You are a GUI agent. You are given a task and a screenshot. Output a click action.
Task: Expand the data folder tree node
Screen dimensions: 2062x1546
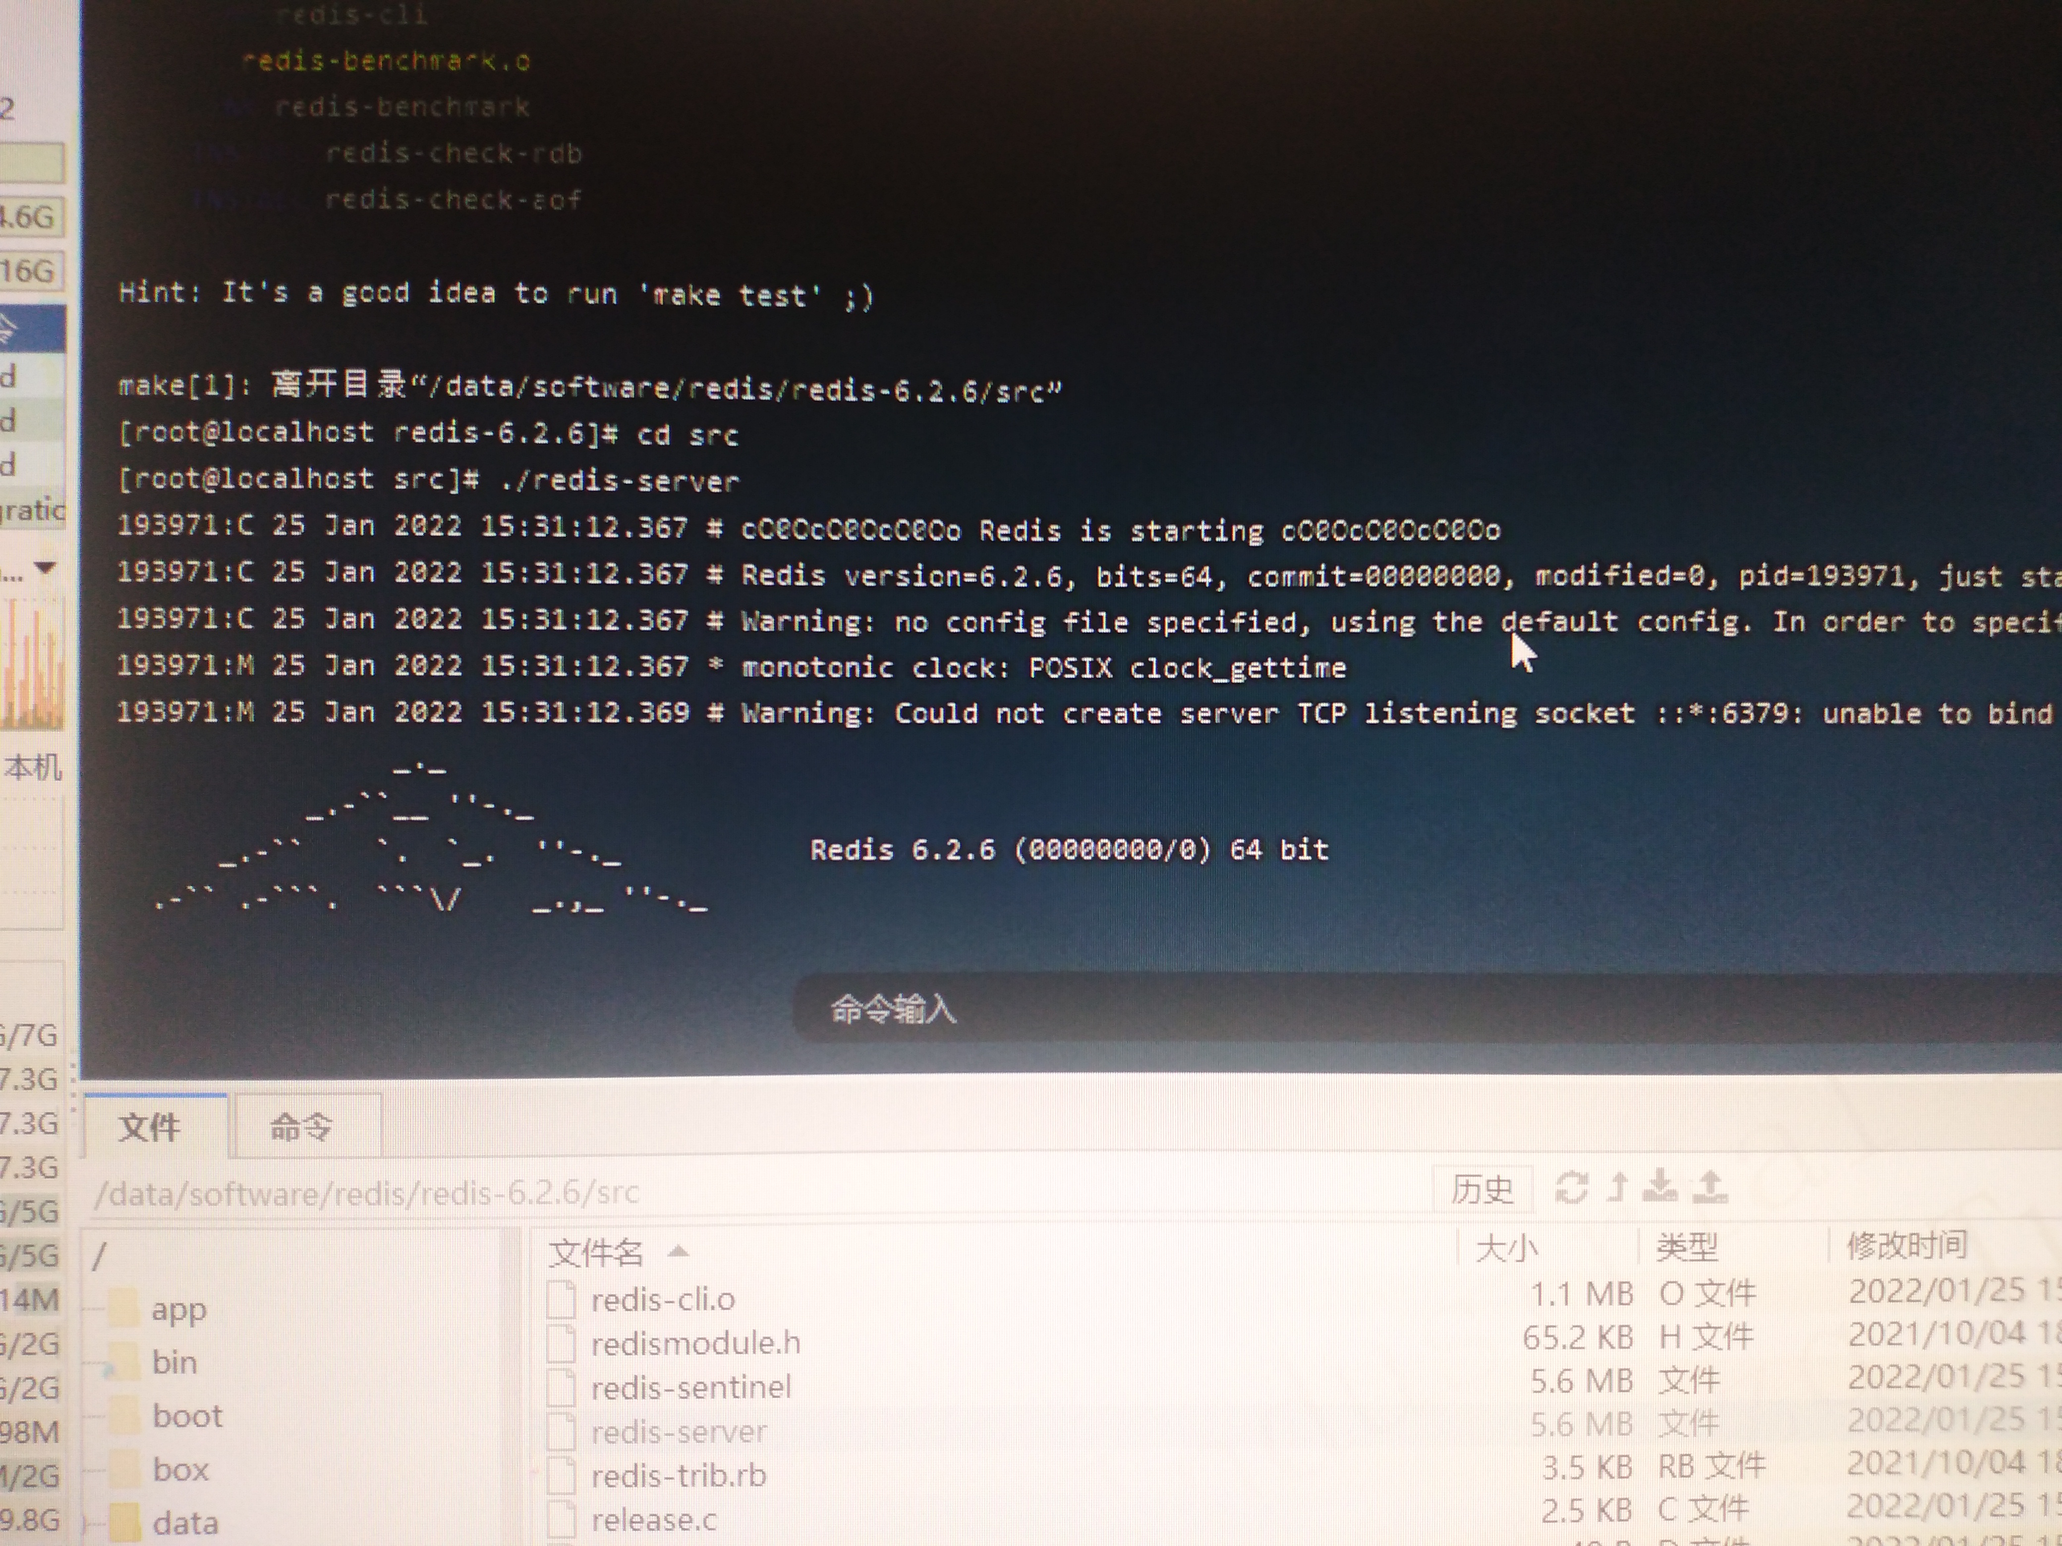tap(88, 1524)
